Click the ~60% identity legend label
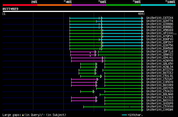 tap(102, 2)
